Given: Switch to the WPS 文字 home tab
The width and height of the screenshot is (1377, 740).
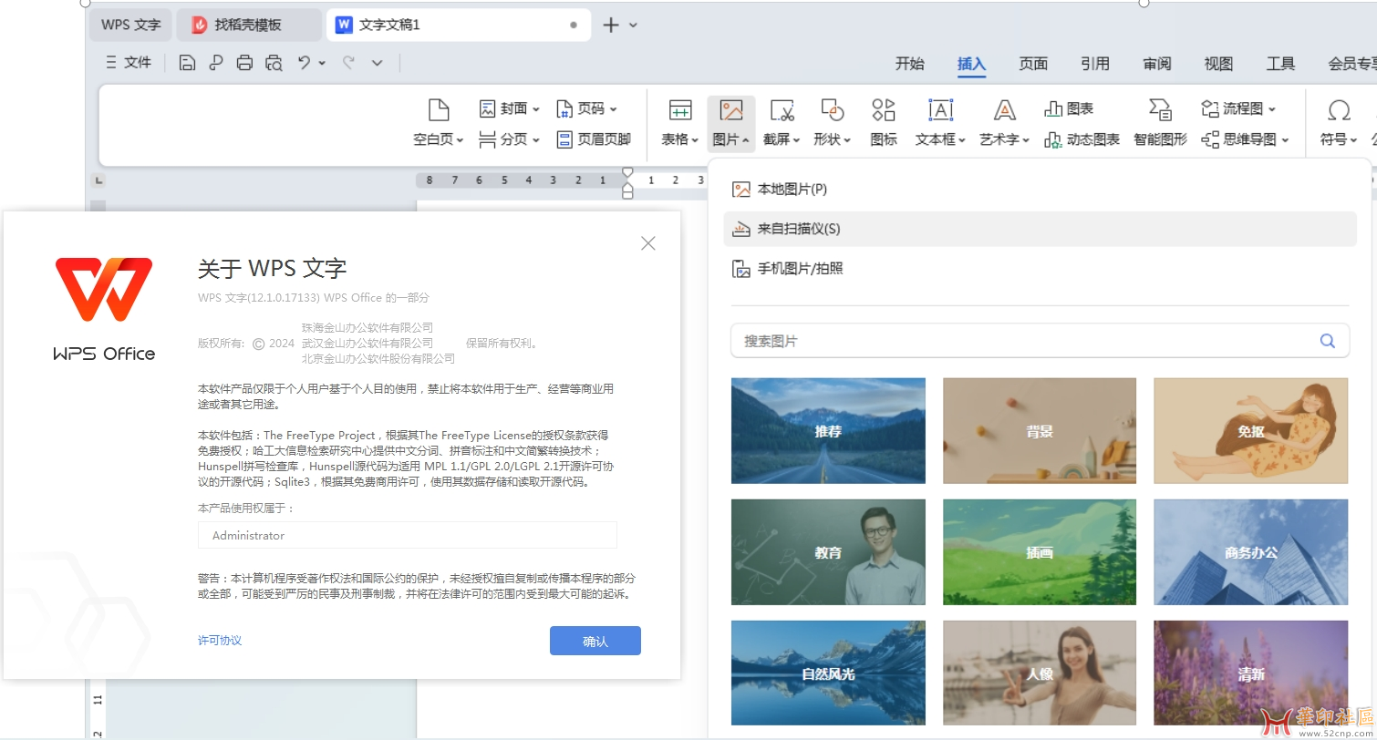Looking at the screenshot, I should click(130, 25).
